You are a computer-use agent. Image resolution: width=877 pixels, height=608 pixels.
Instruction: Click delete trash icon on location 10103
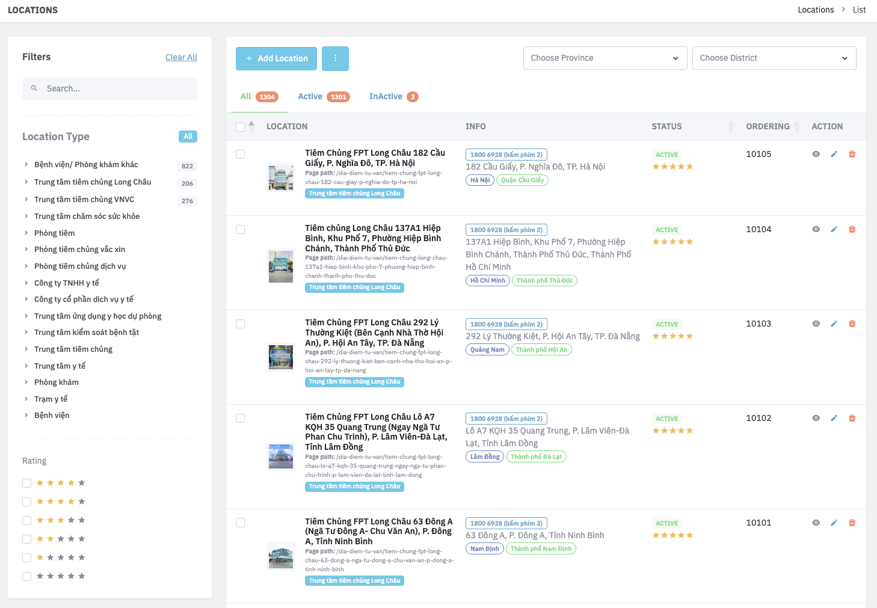click(x=852, y=323)
